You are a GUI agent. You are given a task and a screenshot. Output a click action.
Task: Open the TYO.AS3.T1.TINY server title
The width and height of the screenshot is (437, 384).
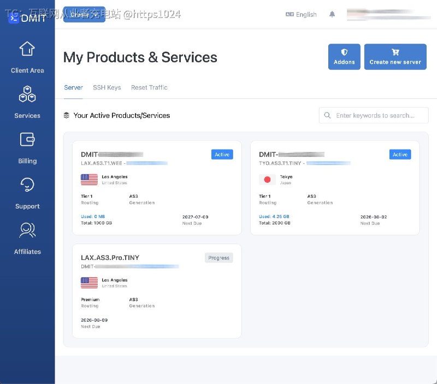click(292, 155)
